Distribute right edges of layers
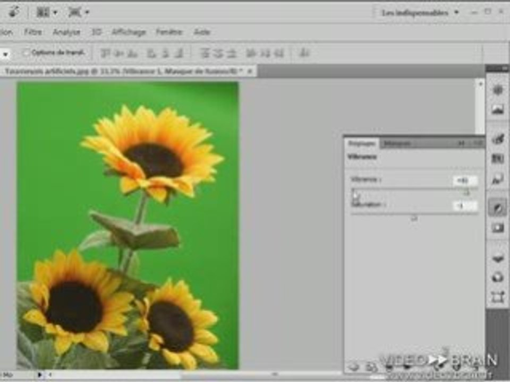This screenshot has height=382, width=510. (279, 53)
